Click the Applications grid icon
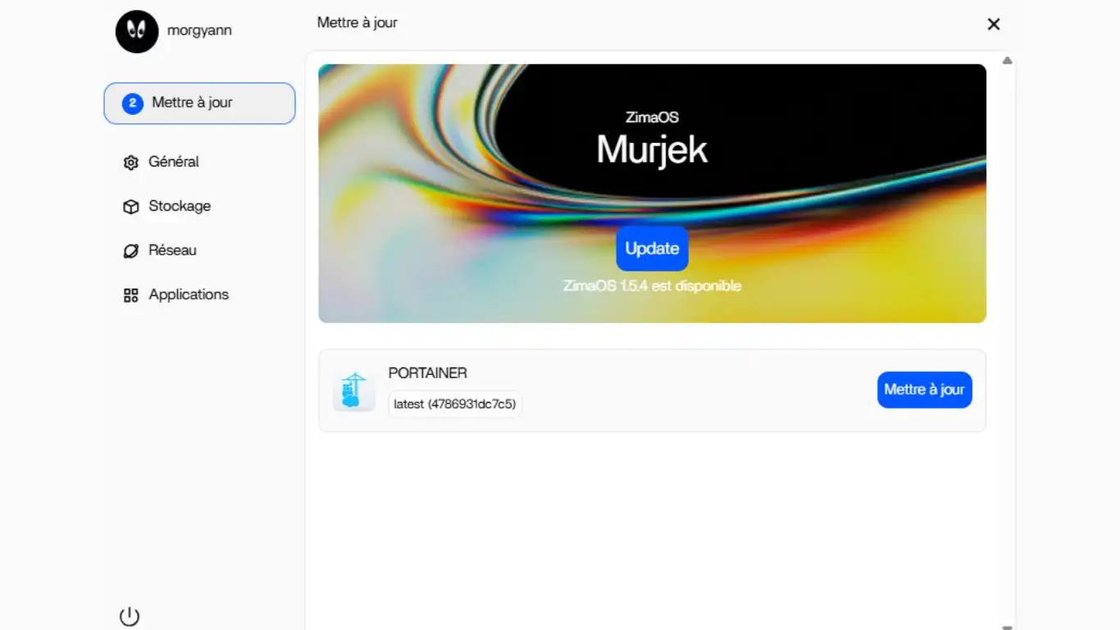The width and height of the screenshot is (1120, 630). 130,295
